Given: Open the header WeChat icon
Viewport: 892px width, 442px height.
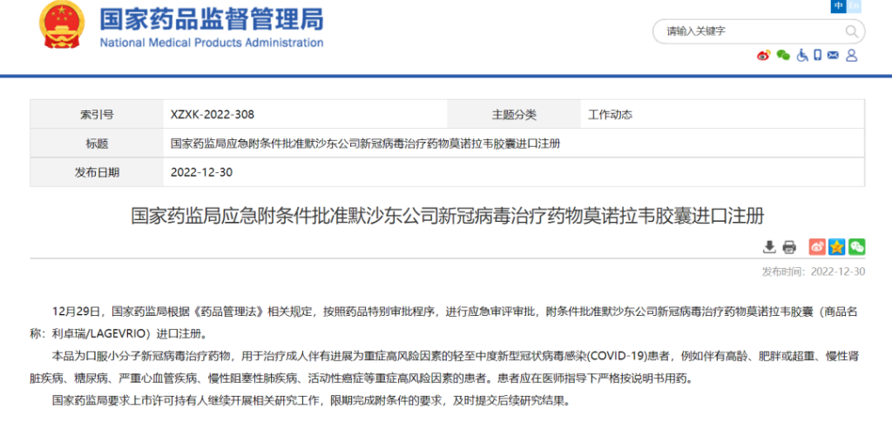Looking at the screenshot, I should pos(783,55).
